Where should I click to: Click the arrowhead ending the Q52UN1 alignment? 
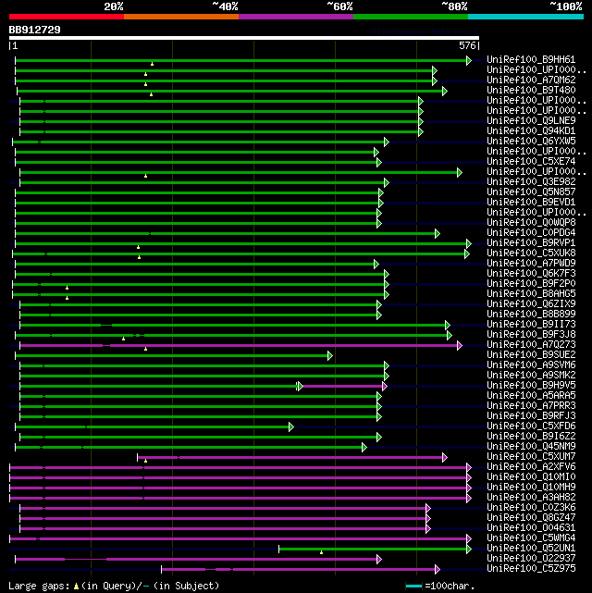[x=469, y=550]
